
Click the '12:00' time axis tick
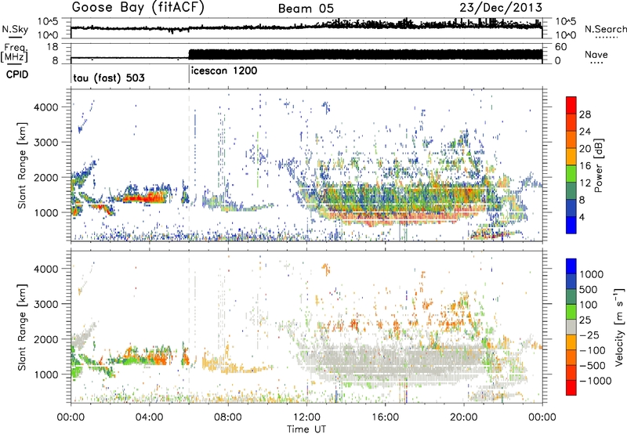(306, 418)
